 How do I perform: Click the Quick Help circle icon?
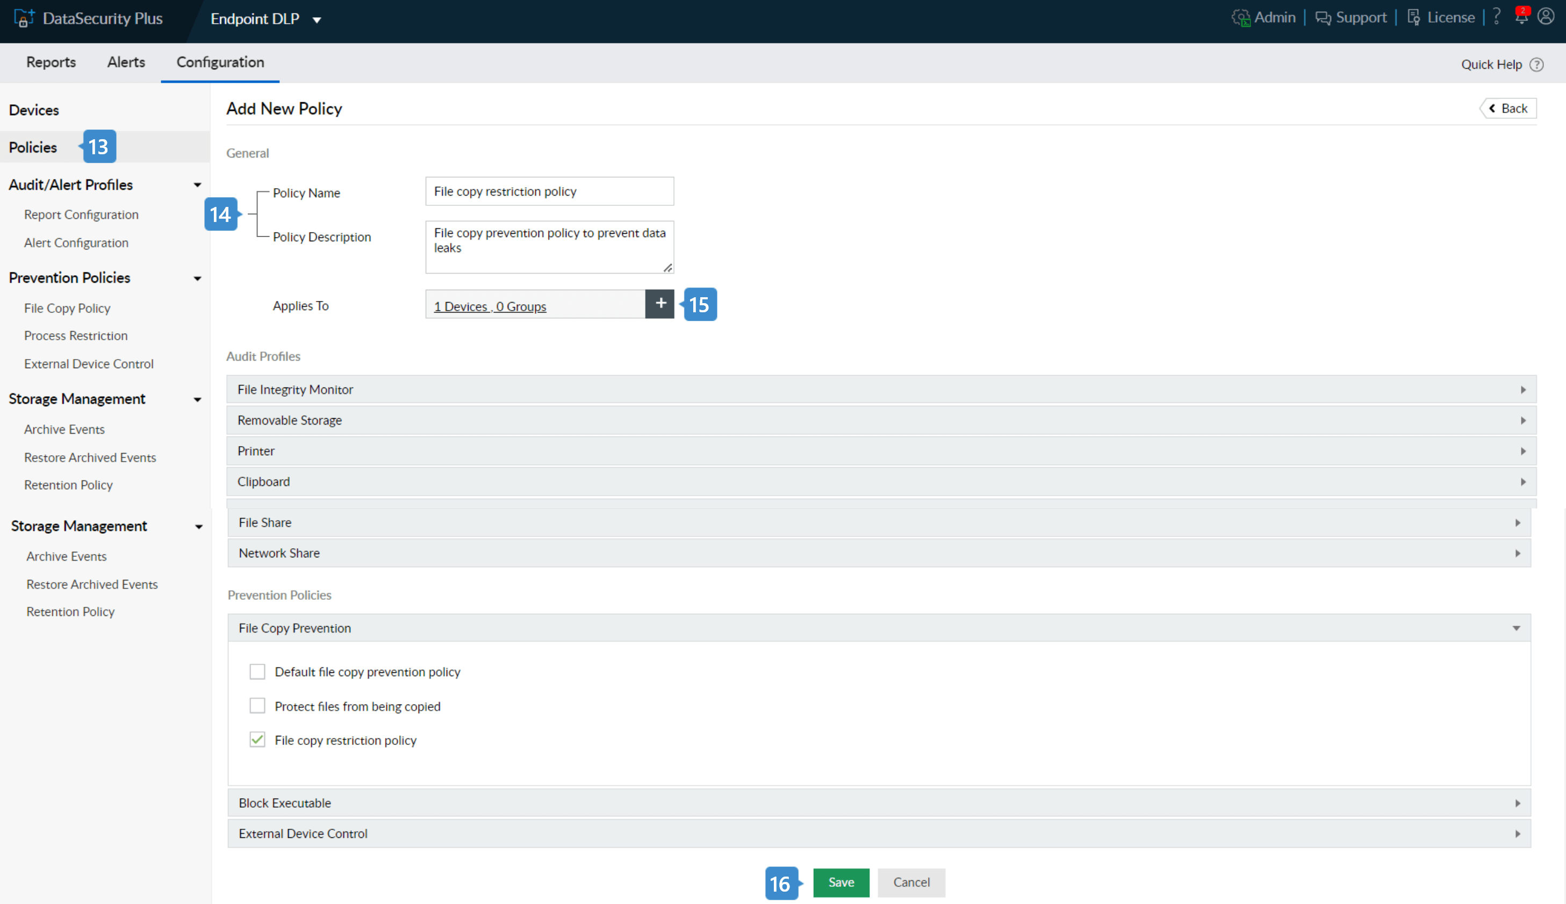click(x=1536, y=64)
